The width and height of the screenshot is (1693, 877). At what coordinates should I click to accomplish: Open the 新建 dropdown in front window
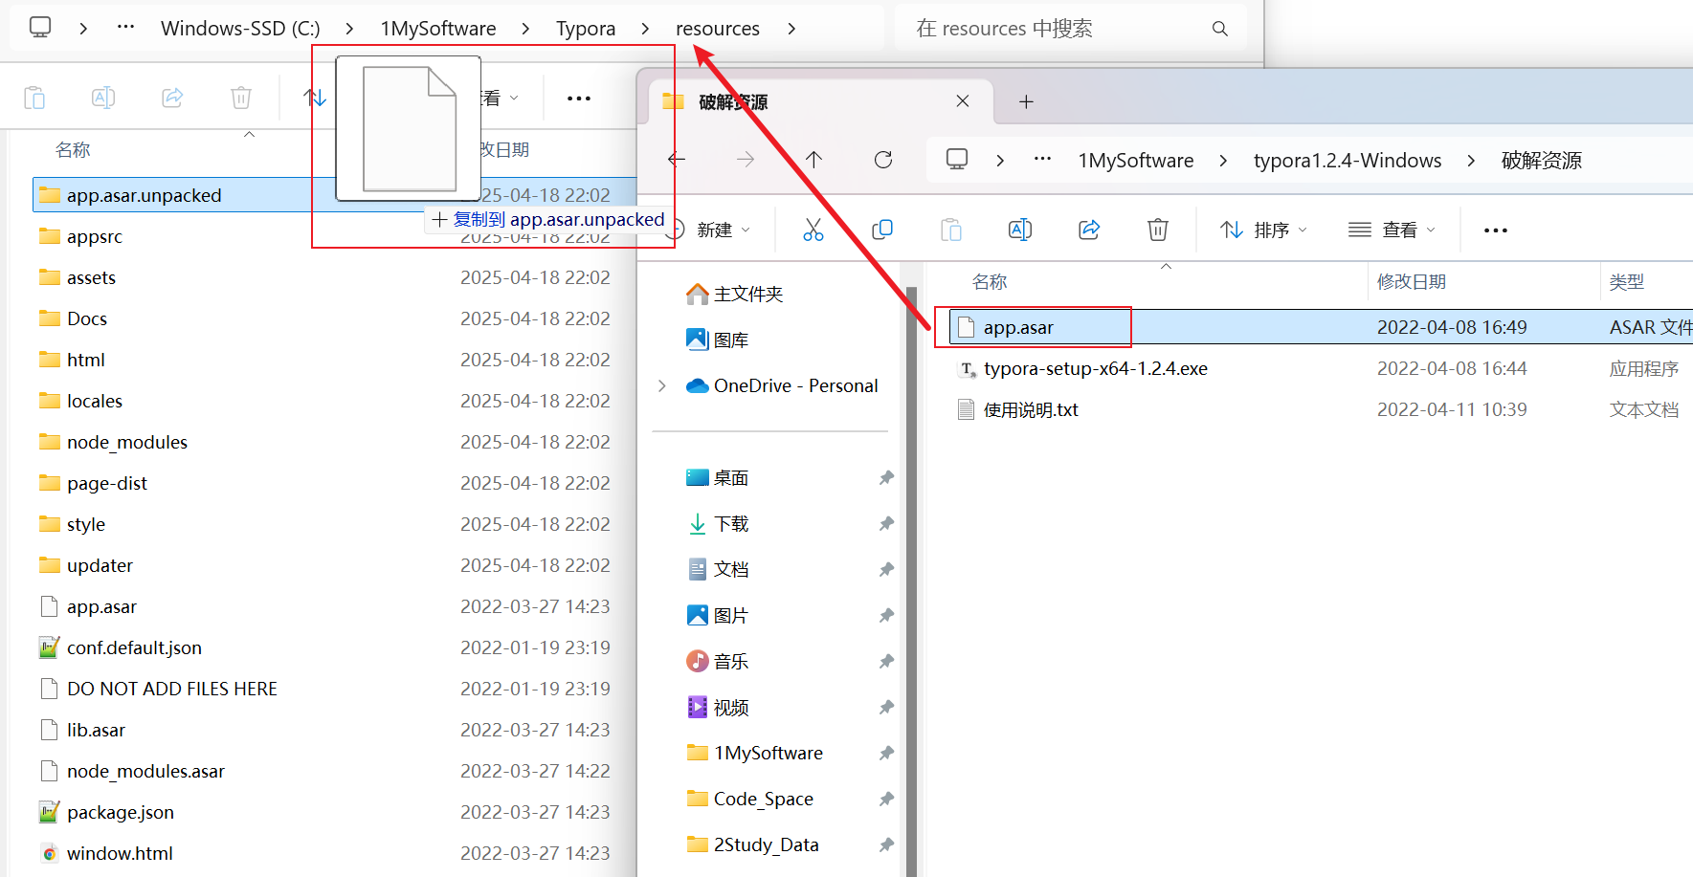pyautogui.click(x=710, y=230)
